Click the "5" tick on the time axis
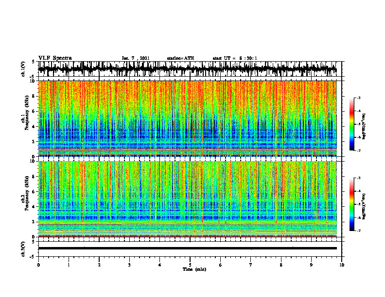This screenshot has width=385, height=297. click(190, 265)
